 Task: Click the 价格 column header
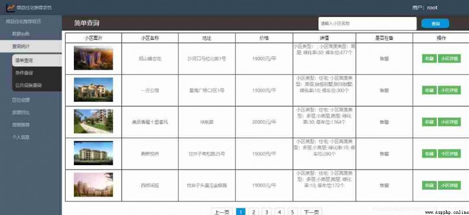point(264,38)
